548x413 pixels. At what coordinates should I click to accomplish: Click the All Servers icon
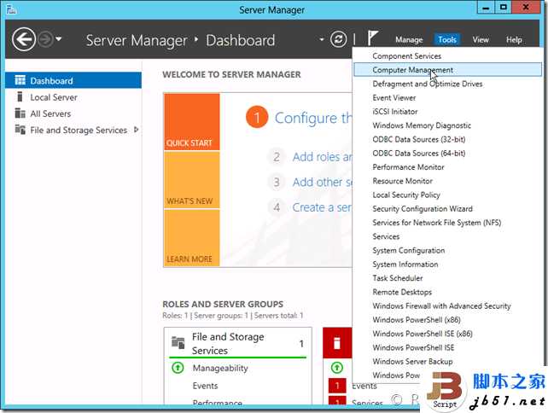20,113
